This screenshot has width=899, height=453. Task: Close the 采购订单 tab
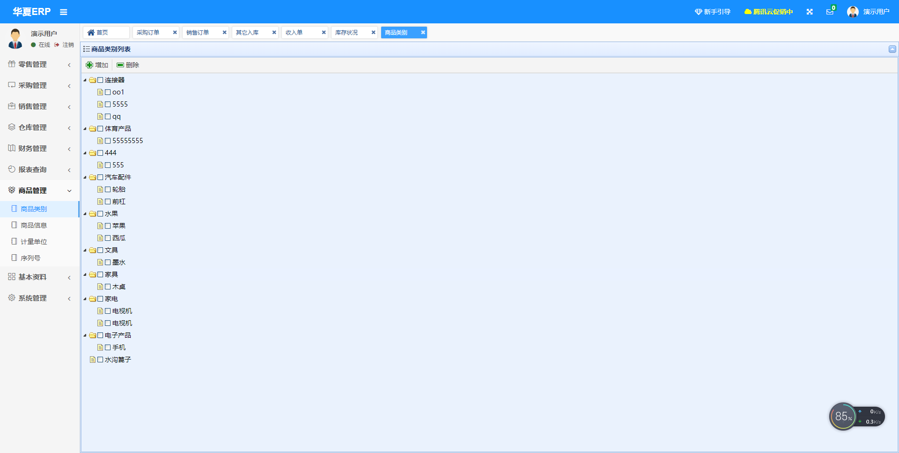coord(175,32)
